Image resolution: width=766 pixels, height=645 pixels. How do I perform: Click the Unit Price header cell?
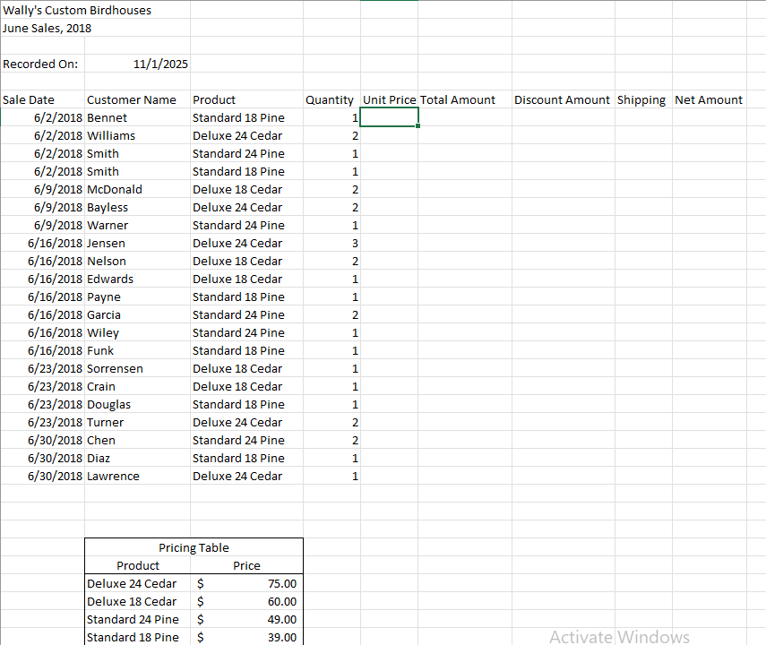coord(388,99)
